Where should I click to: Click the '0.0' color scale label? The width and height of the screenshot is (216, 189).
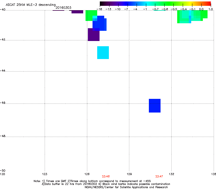pos(201,9)
